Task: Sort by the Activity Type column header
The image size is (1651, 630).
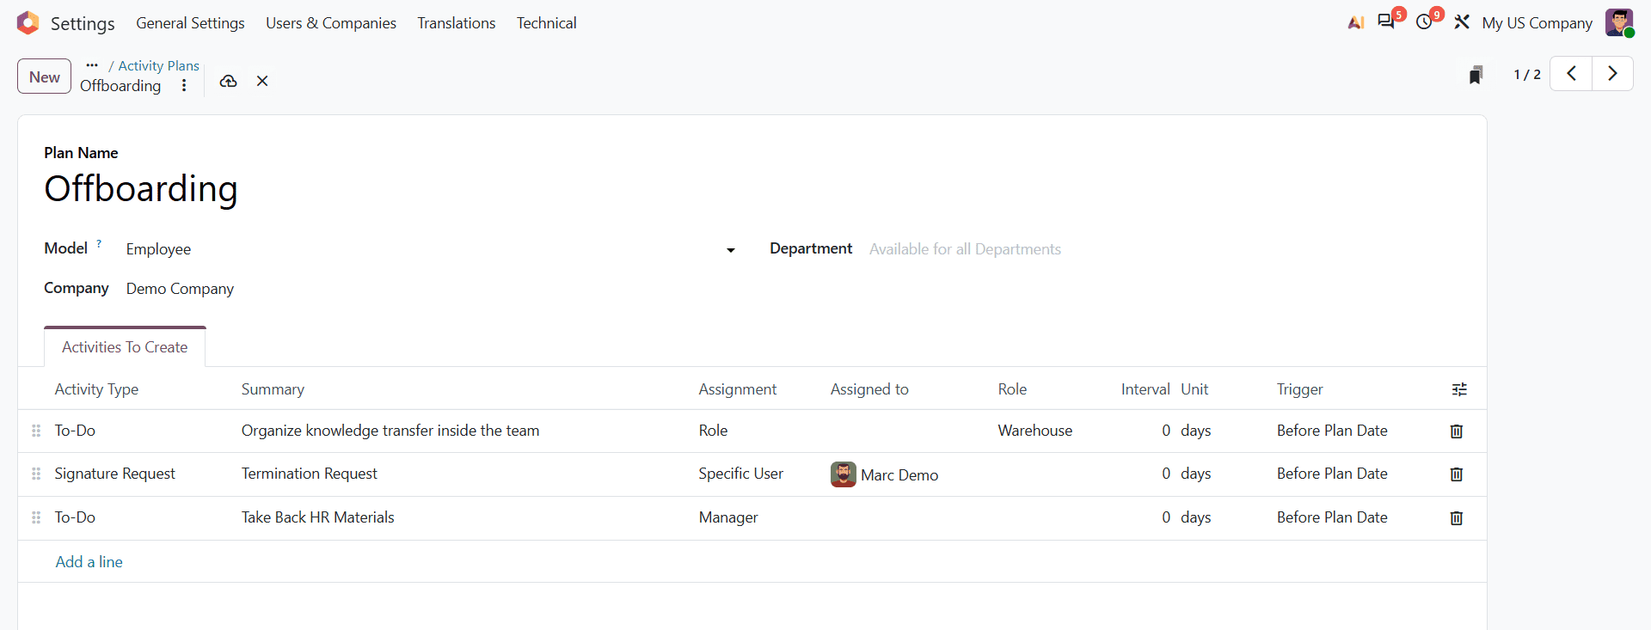Action: point(96,389)
